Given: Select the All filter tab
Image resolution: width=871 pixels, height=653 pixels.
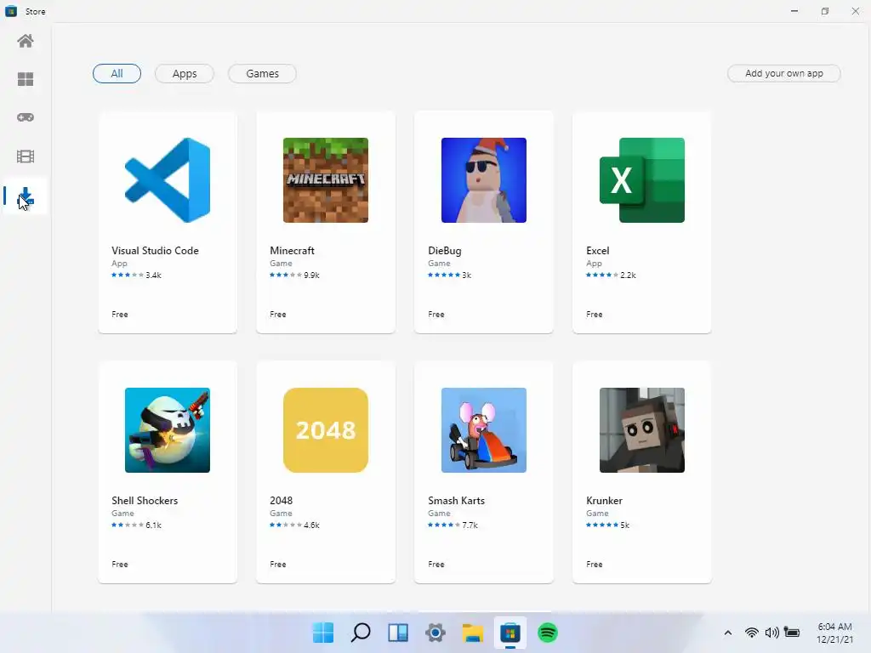Looking at the screenshot, I should [117, 73].
